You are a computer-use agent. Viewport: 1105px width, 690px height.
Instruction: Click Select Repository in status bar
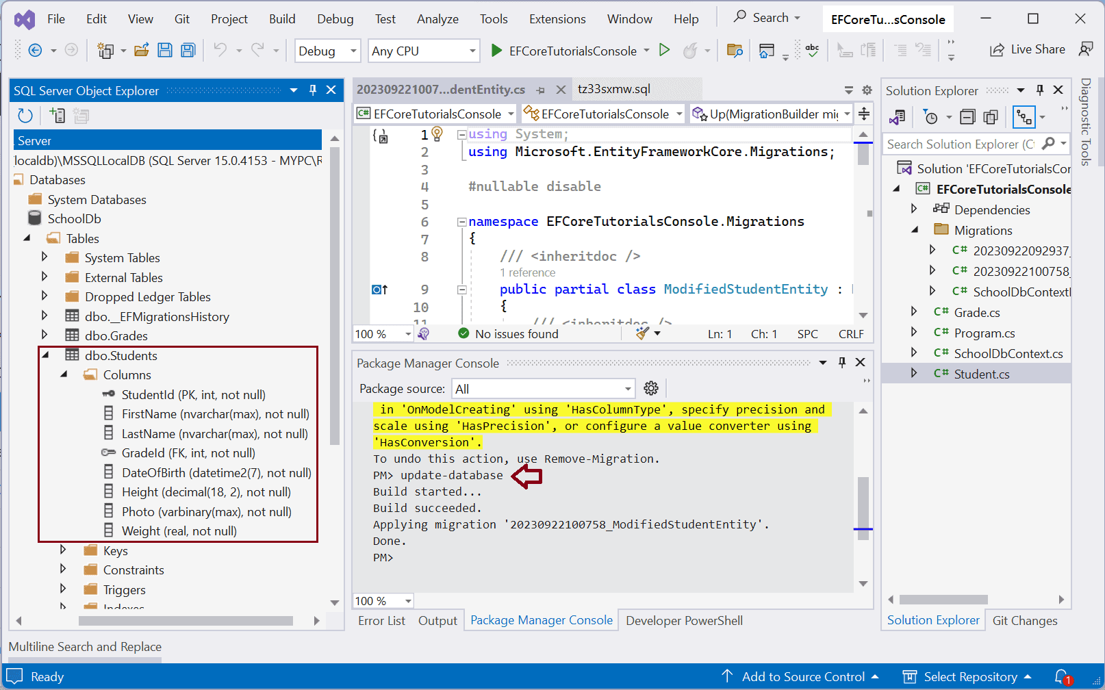[967, 676]
